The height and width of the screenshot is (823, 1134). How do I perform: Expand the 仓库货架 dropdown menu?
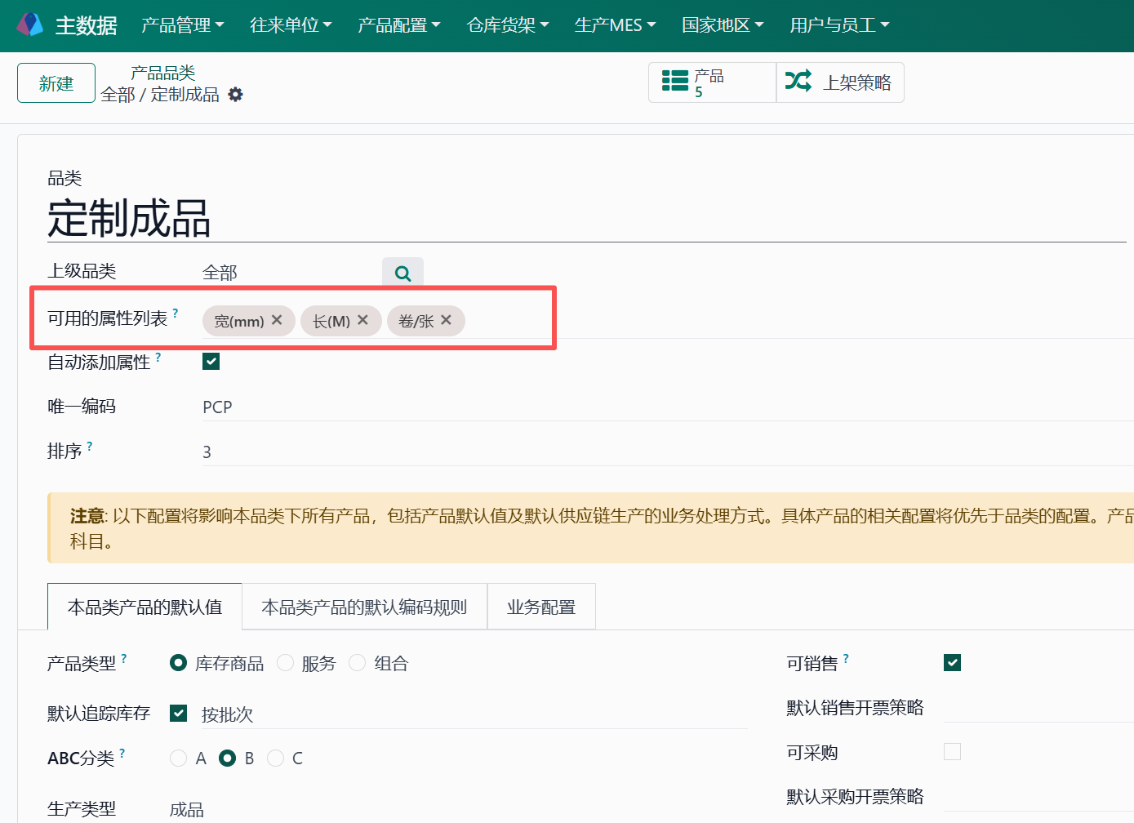tap(507, 25)
